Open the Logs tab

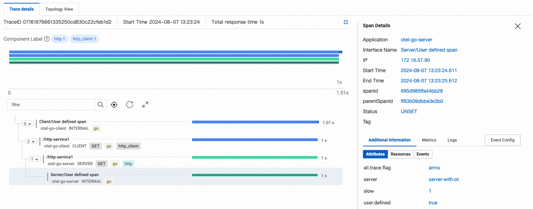pyautogui.click(x=452, y=140)
